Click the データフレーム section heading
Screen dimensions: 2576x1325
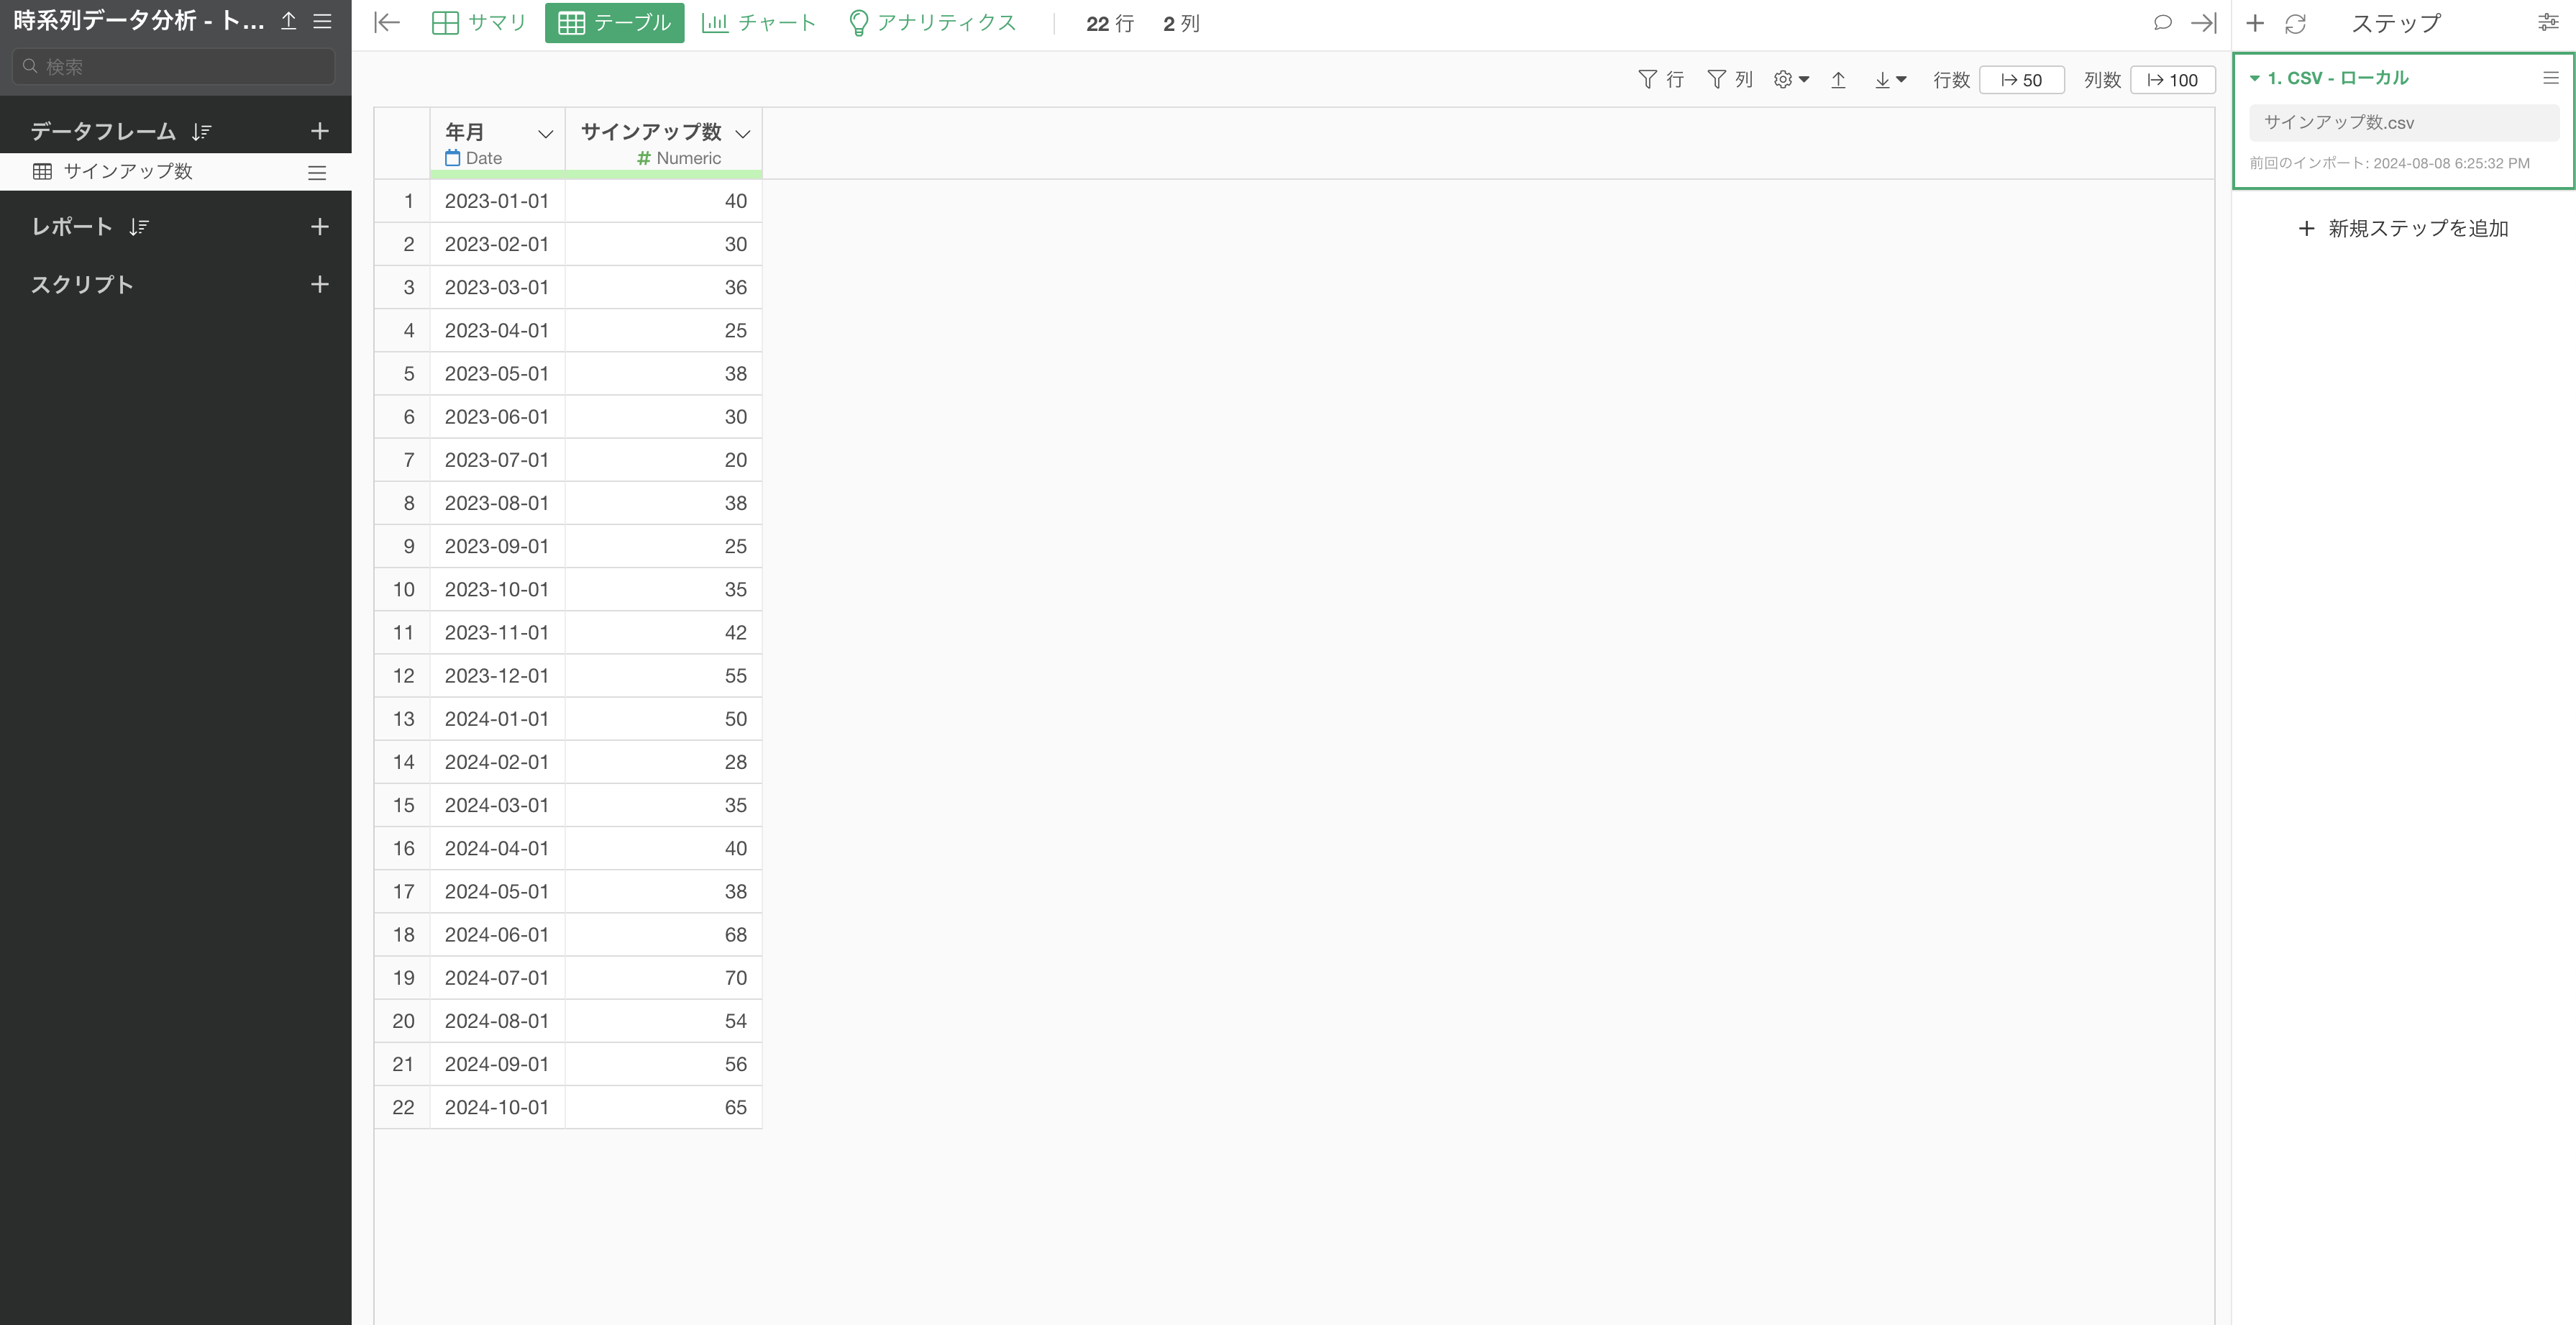[103, 131]
